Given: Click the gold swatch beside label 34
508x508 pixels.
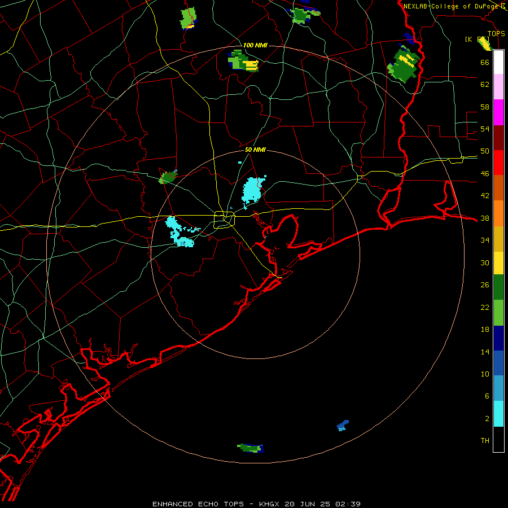Looking at the screenshot, I should point(498,239).
